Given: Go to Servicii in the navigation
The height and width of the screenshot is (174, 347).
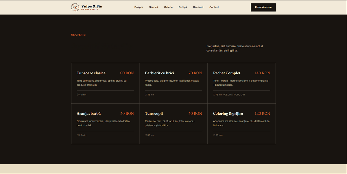Looking at the screenshot, I should click(154, 7).
